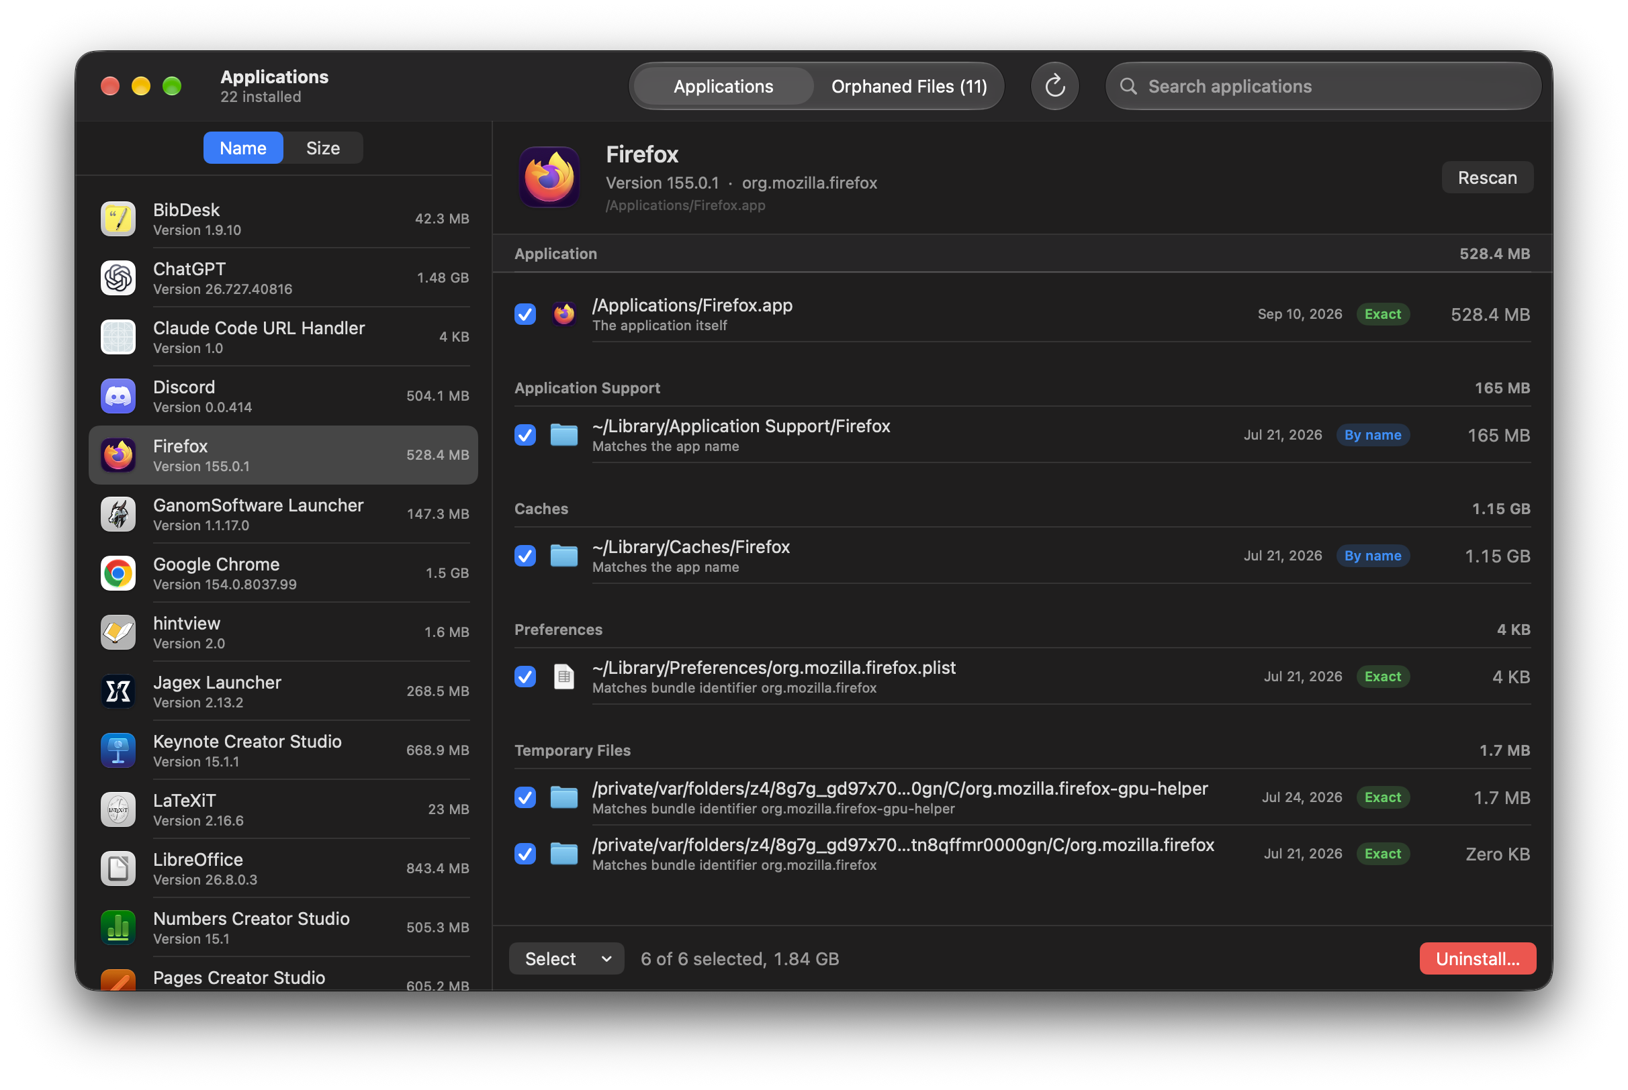Click the org.mozilla.firefox bundle identifier text

809,183
